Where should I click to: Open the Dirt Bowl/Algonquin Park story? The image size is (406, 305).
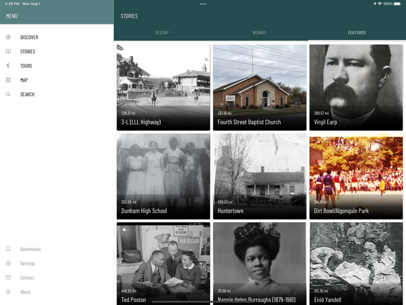(356, 177)
